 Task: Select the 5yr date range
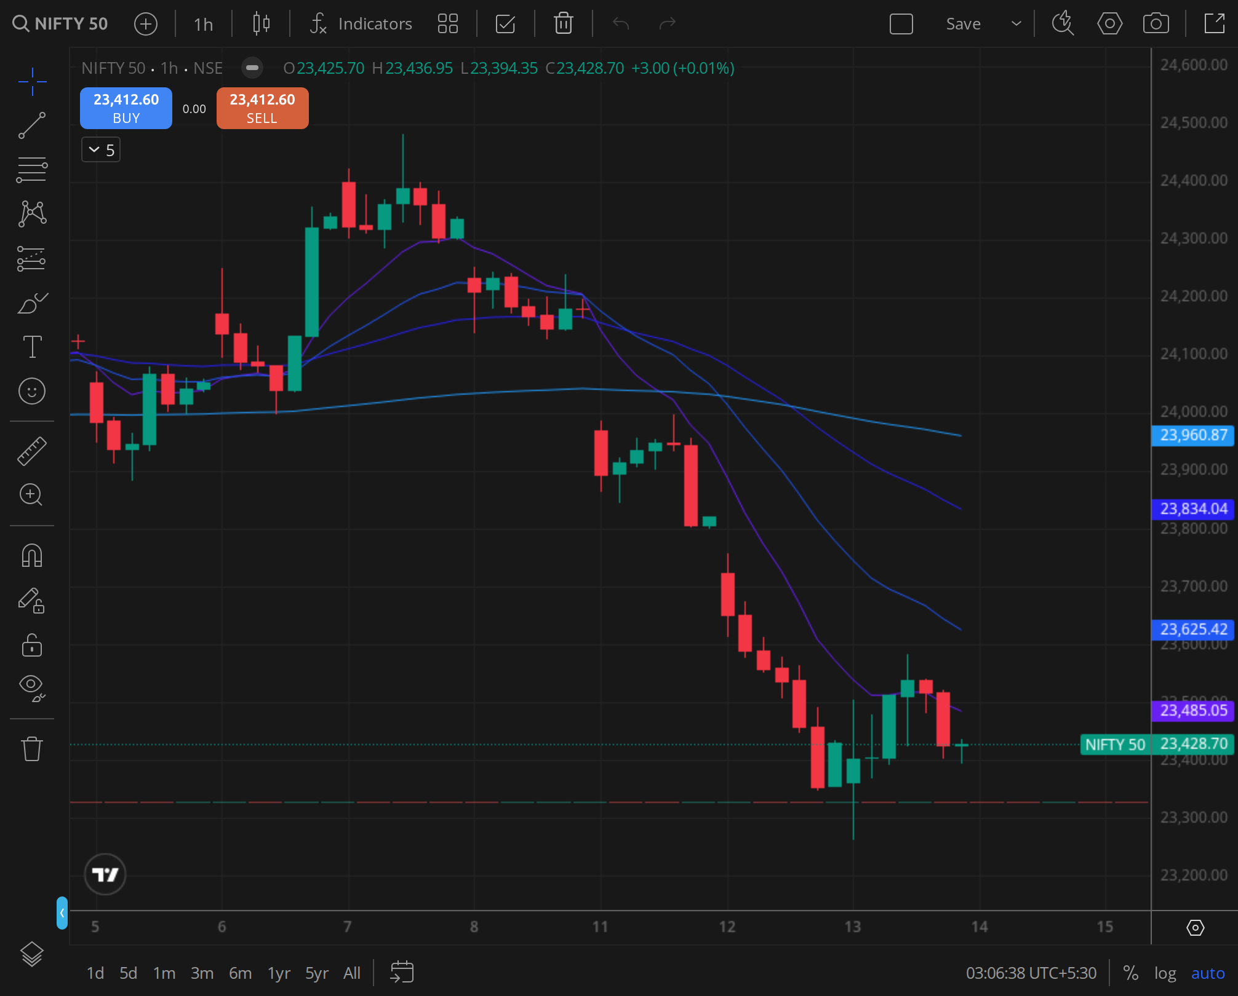coord(317,973)
